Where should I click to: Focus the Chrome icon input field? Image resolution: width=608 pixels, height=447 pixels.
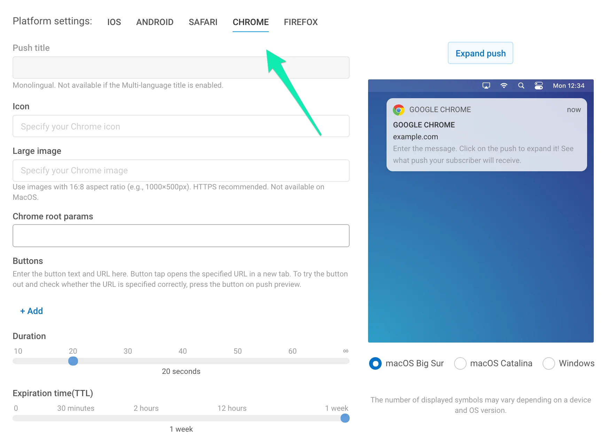point(181,126)
